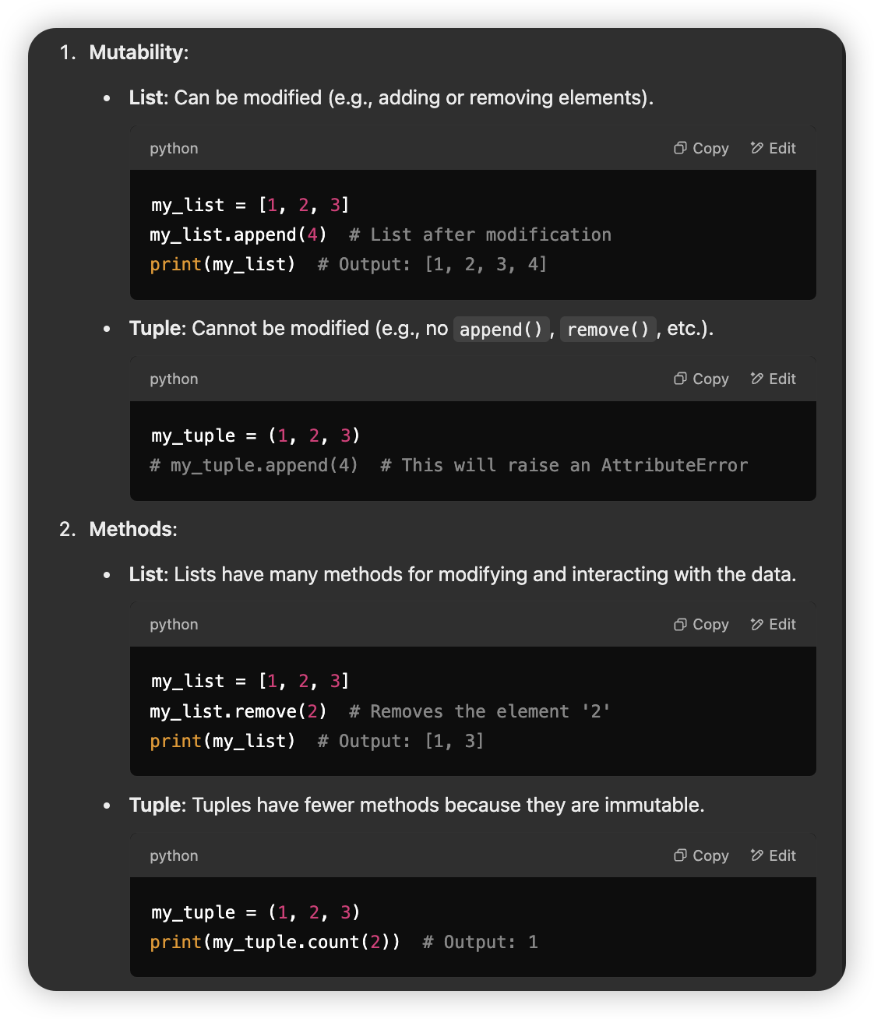Copy the my_list.remove code block
The height and width of the screenshot is (1019, 874).
click(701, 624)
